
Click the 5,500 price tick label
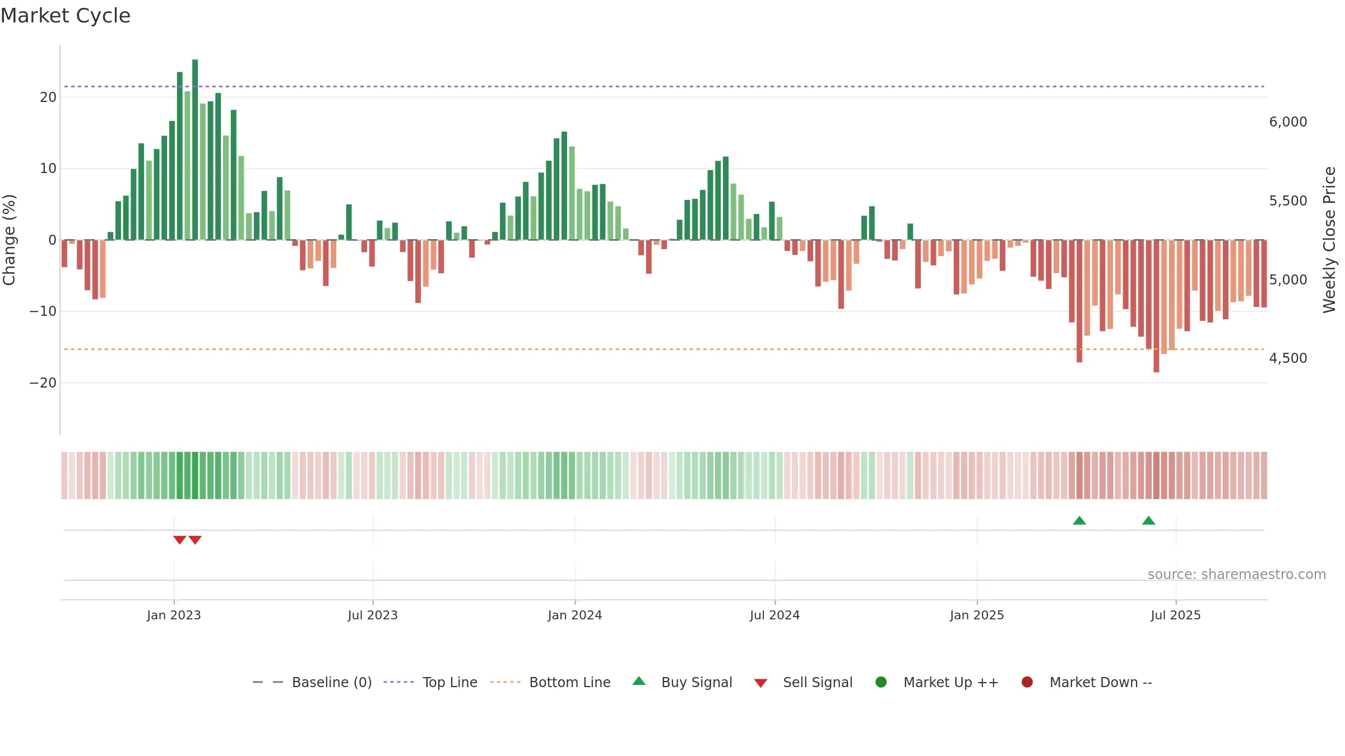point(1288,200)
